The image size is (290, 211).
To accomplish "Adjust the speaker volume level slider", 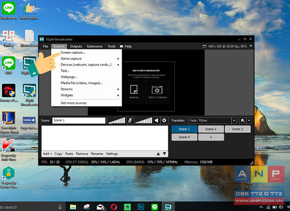I will [x=144, y=120].
